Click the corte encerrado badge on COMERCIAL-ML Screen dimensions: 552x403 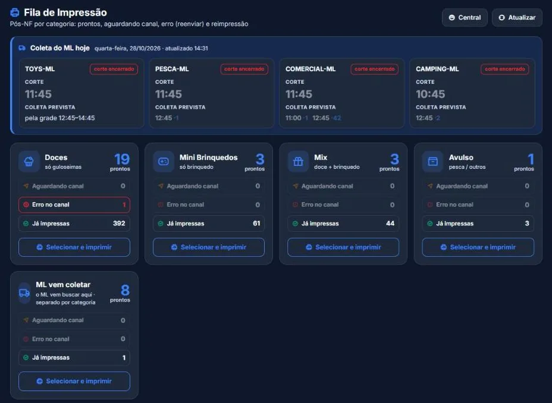point(374,69)
